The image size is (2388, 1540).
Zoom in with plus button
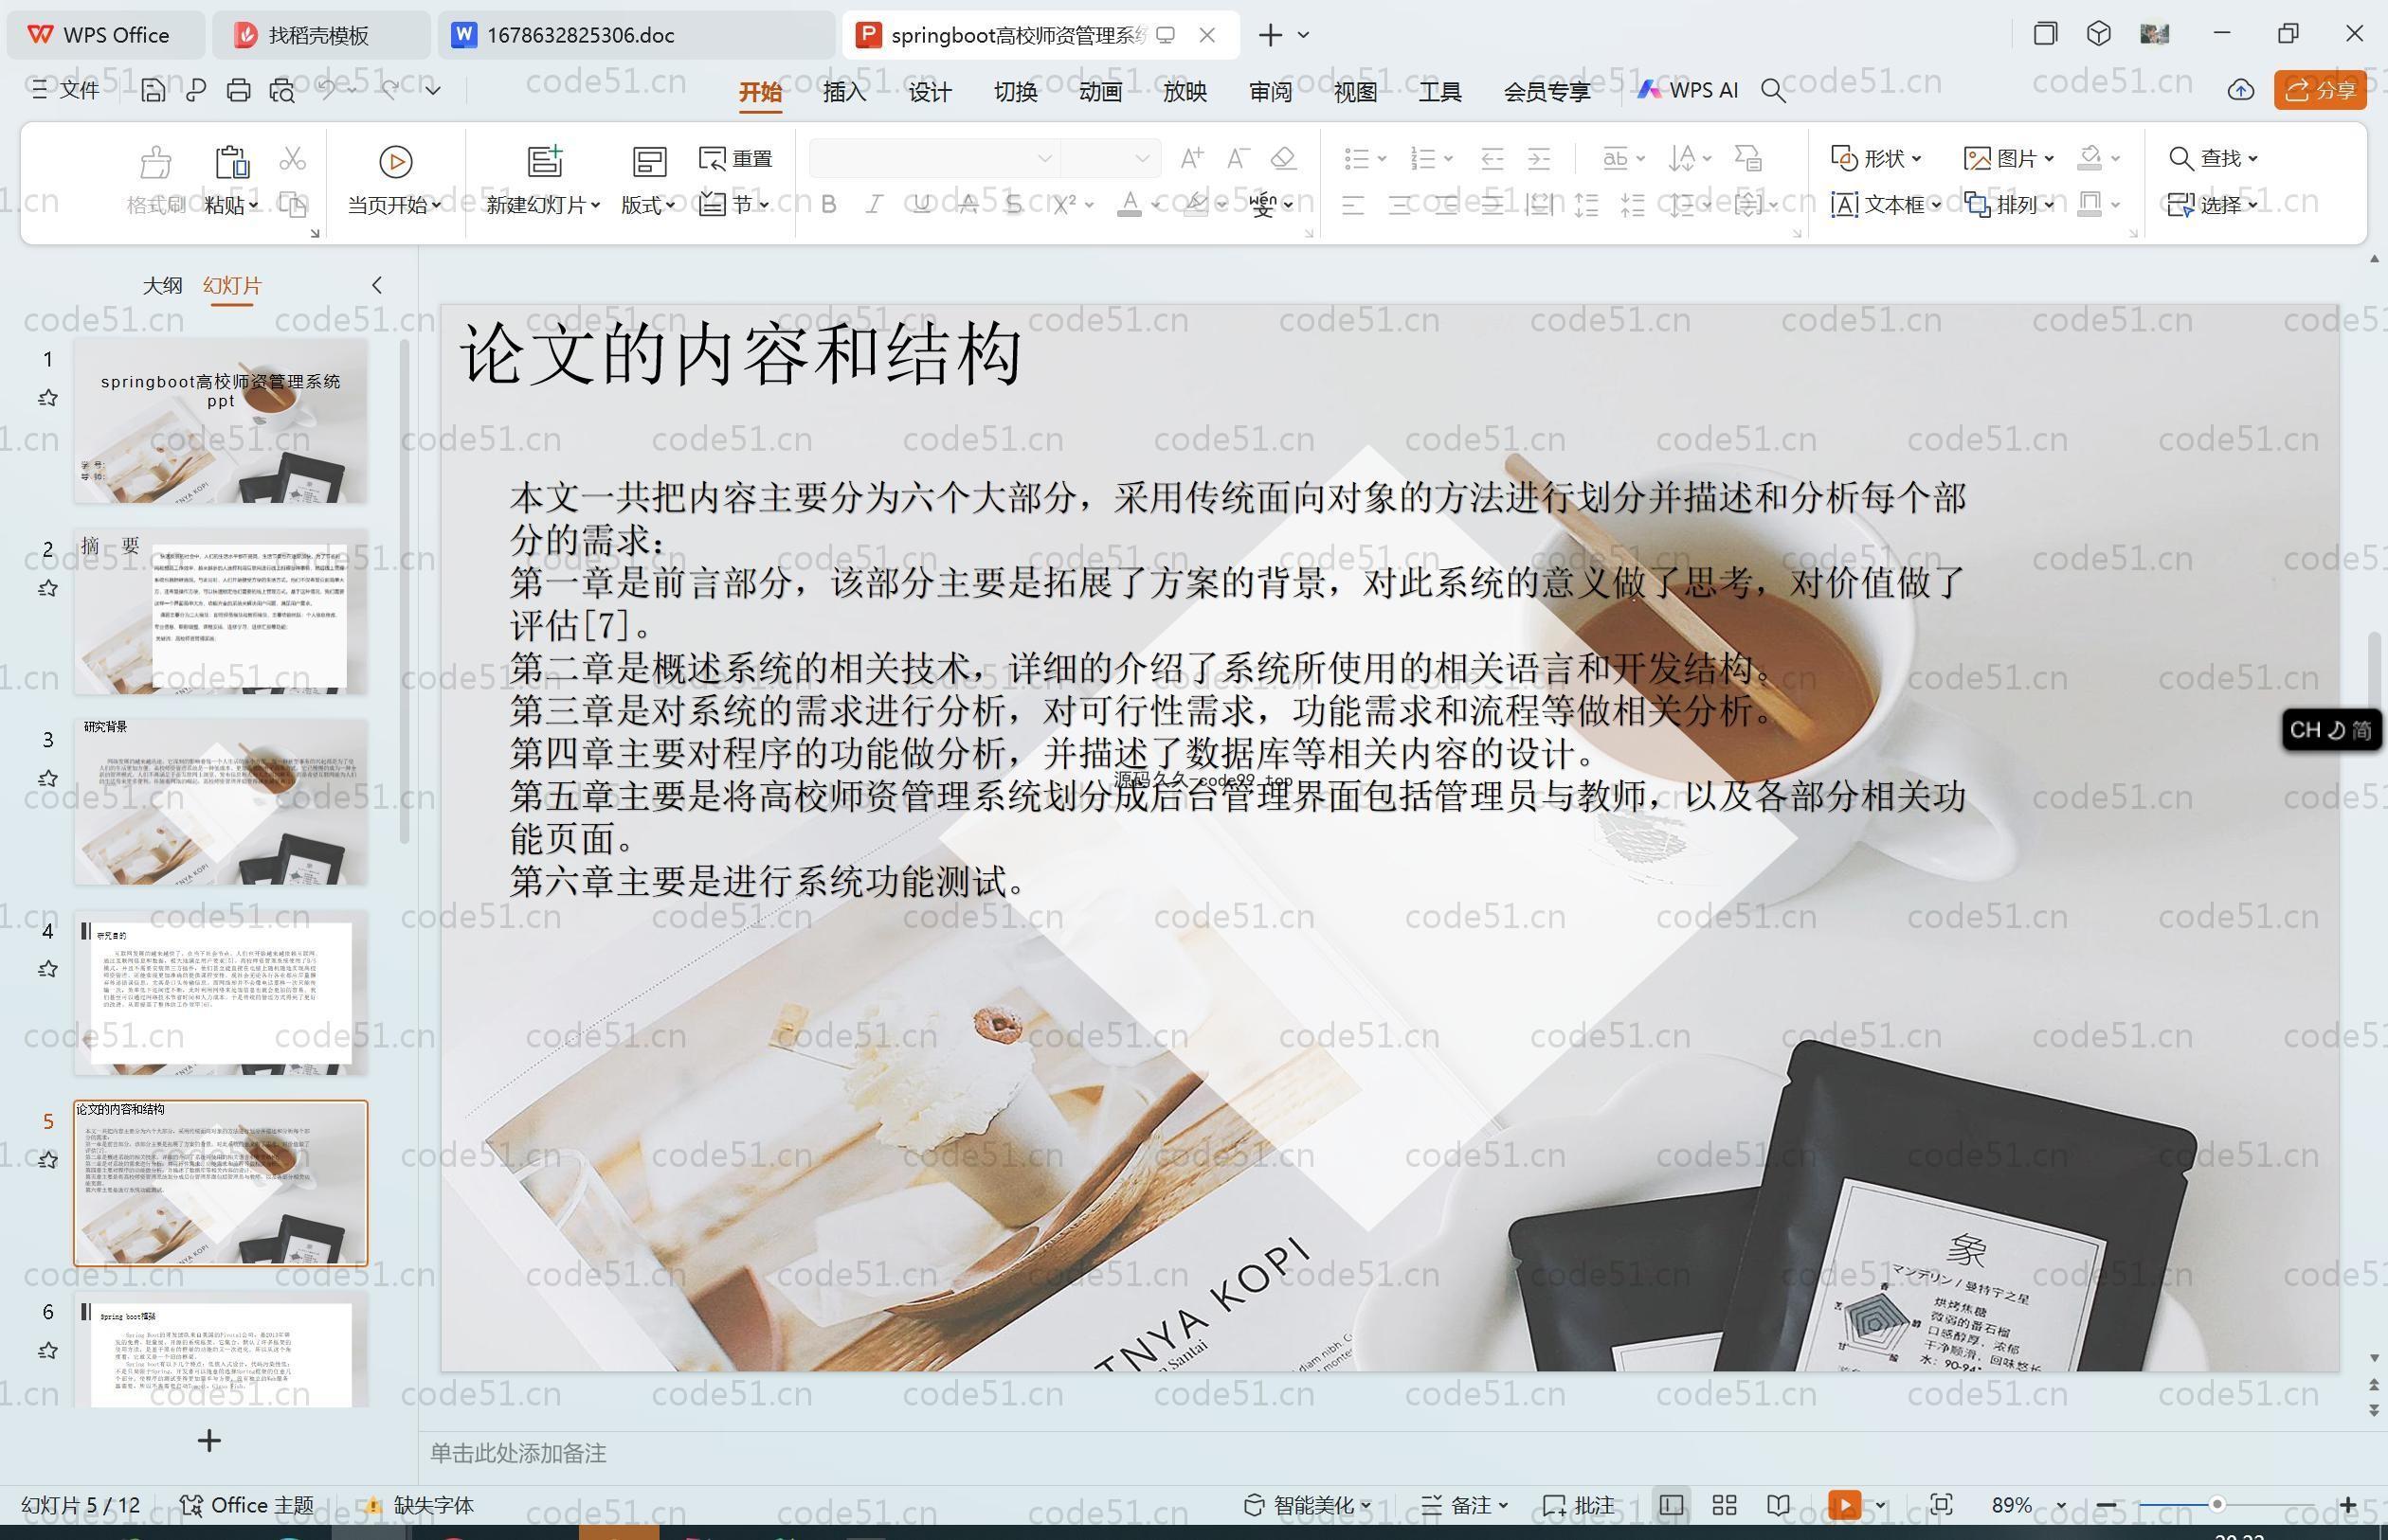click(2348, 1505)
